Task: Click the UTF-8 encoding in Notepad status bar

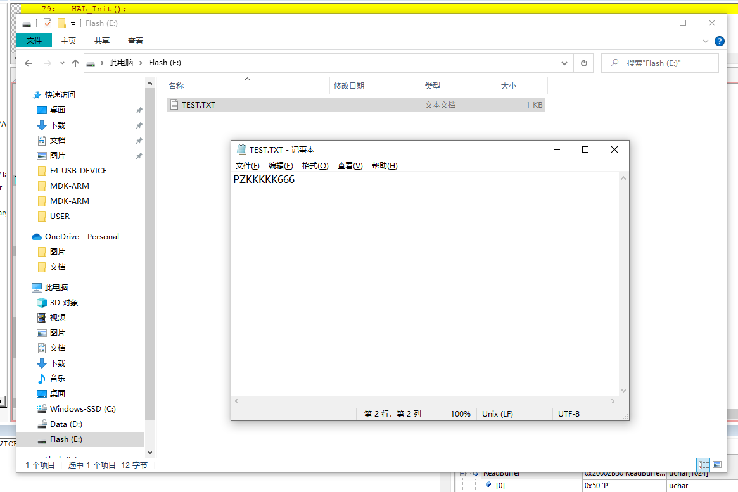Action: (569, 414)
